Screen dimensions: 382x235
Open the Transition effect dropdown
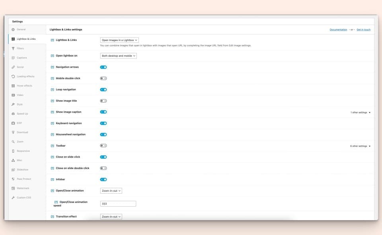[111, 216]
